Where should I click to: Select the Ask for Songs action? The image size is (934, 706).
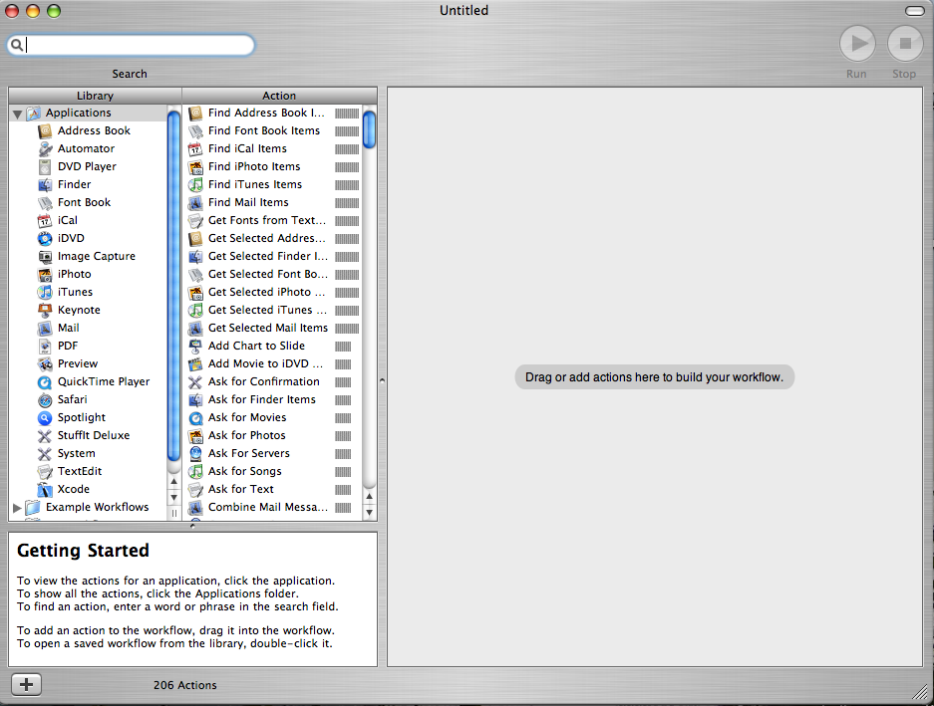(x=273, y=471)
